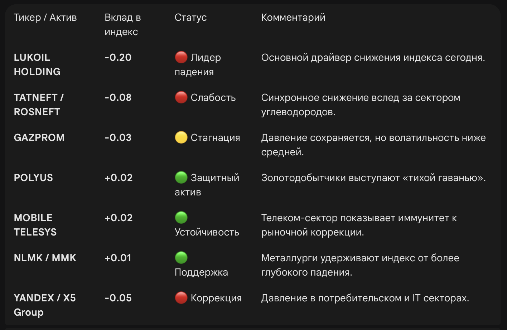This screenshot has width=507, height=330.
Task: Click the red circle beside Лидер падения
Action: tap(181, 57)
